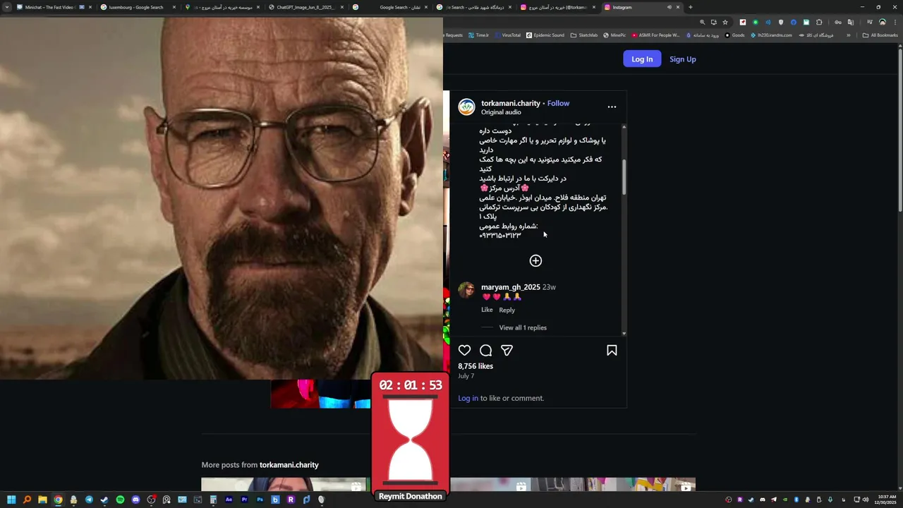Open After Effects from taskbar

[x=229, y=500]
